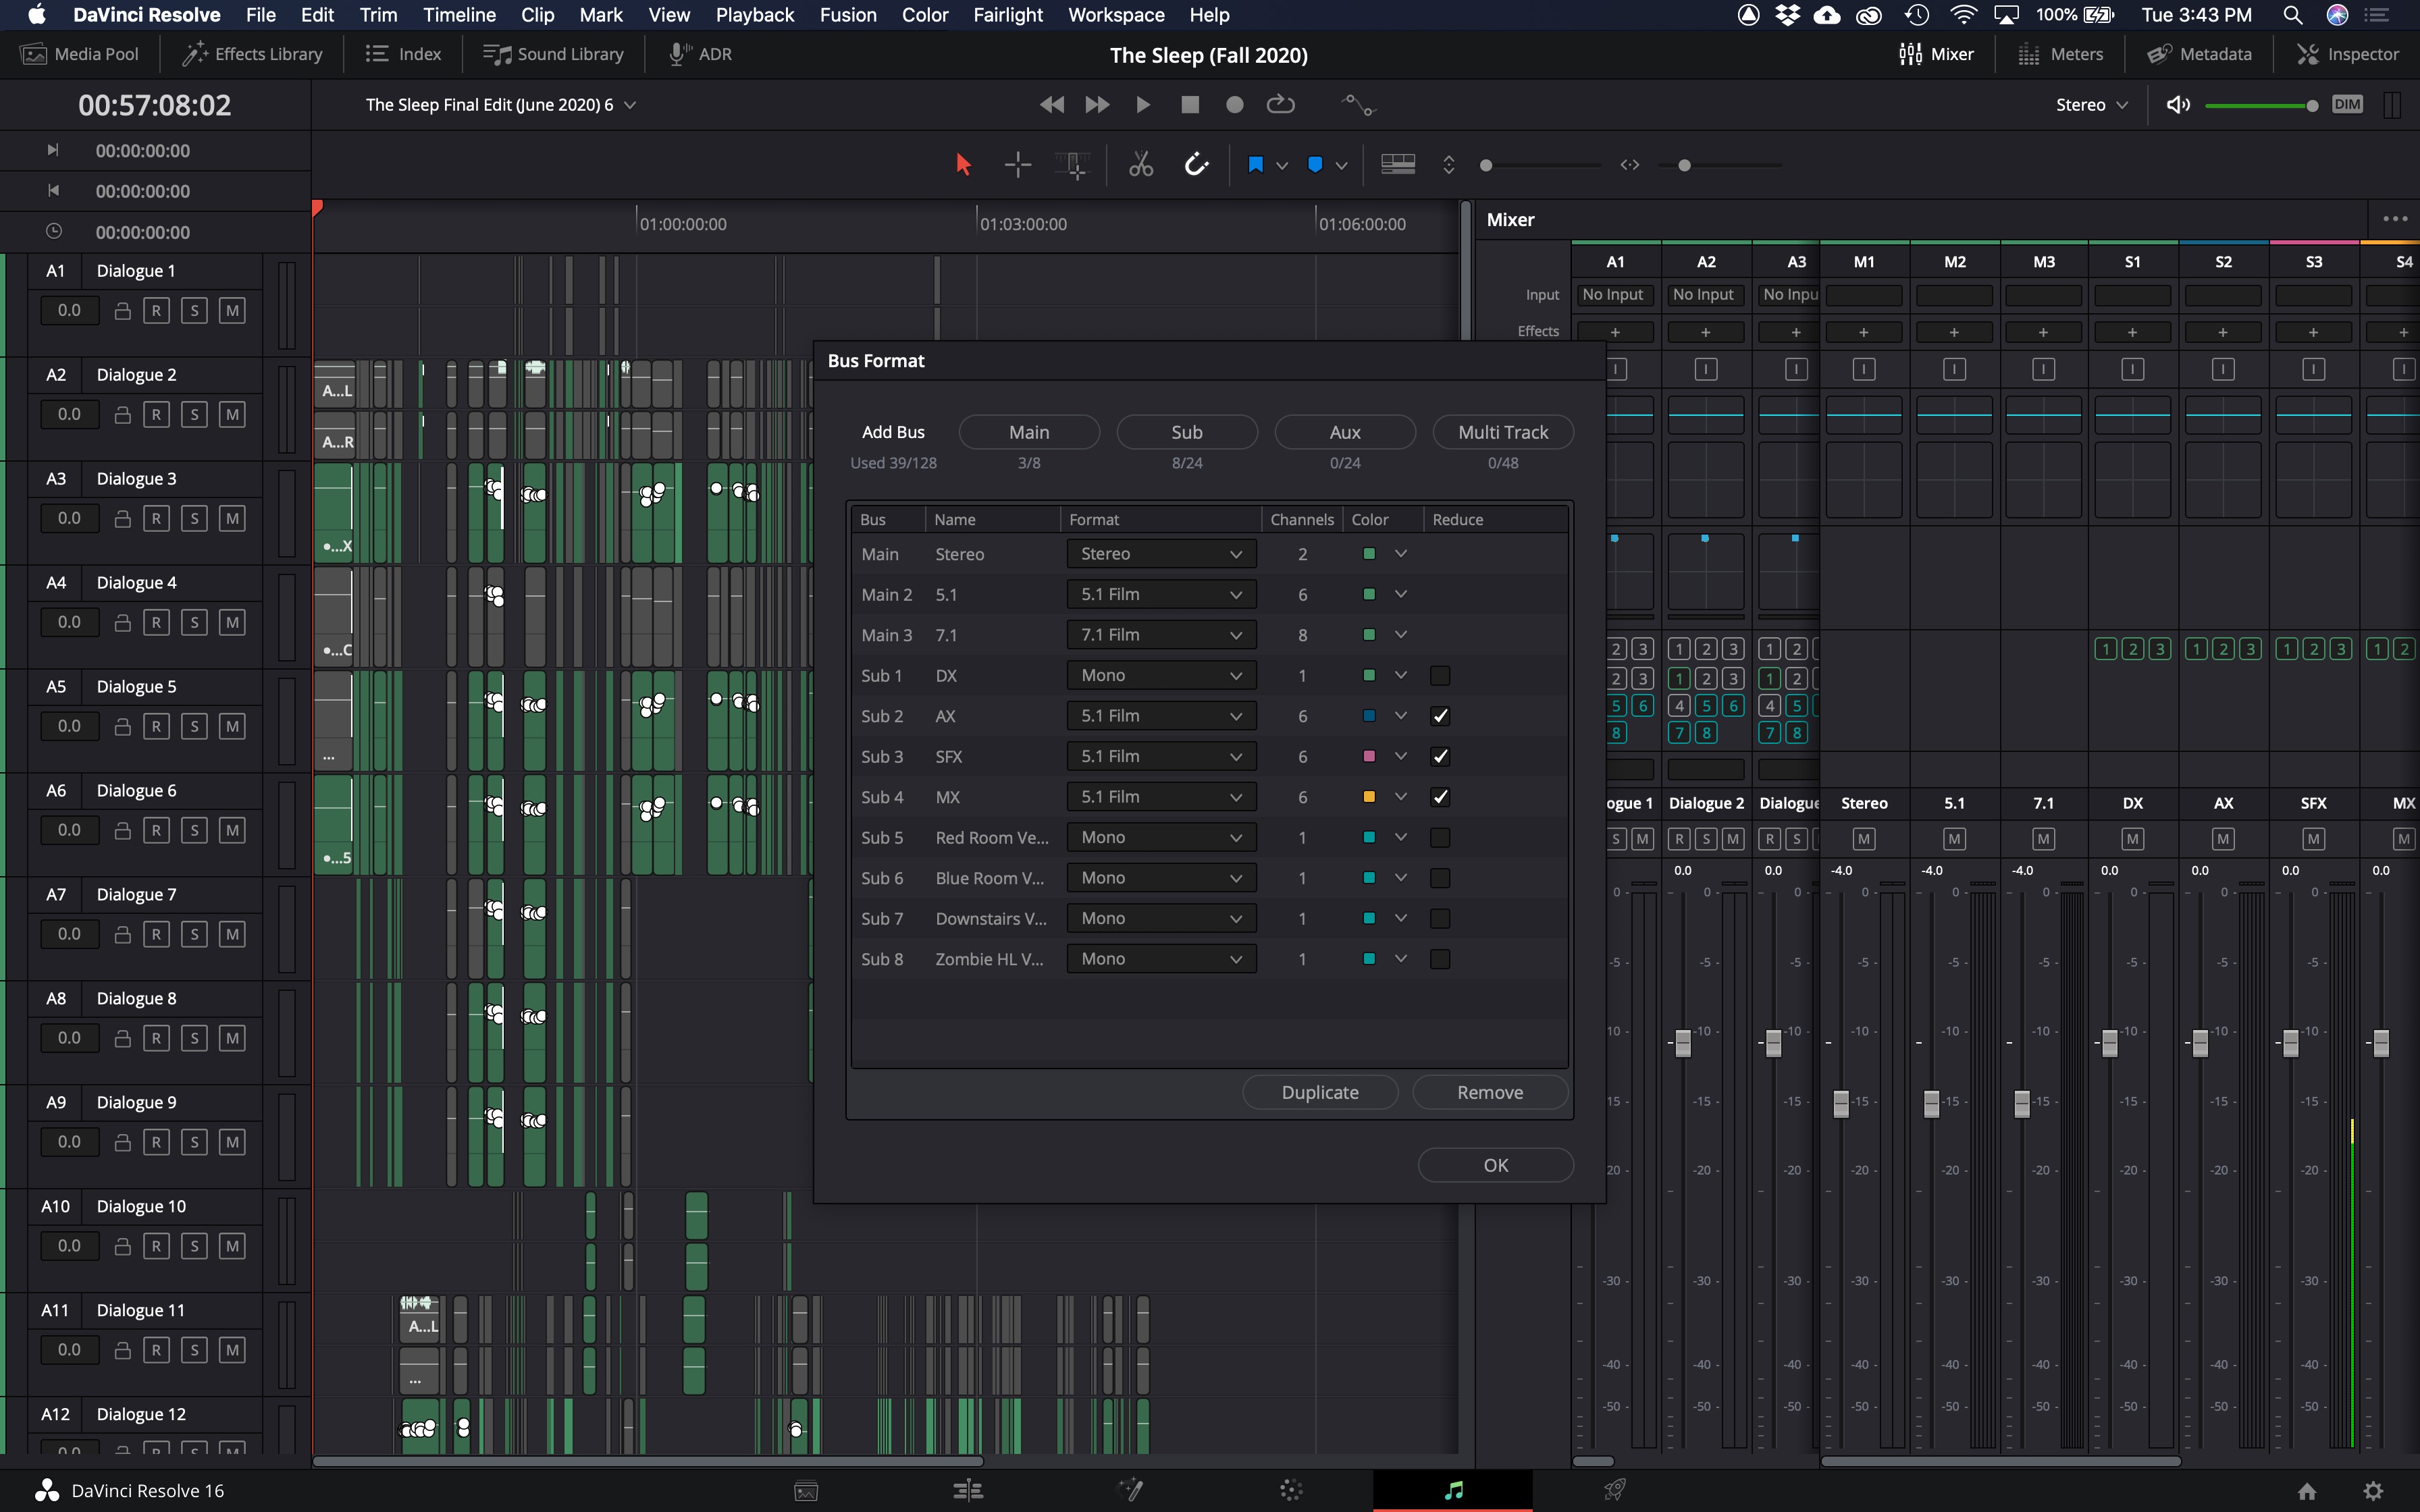This screenshot has width=2420, height=1512.
Task: Stop playback with the stop button
Action: (x=1189, y=105)
